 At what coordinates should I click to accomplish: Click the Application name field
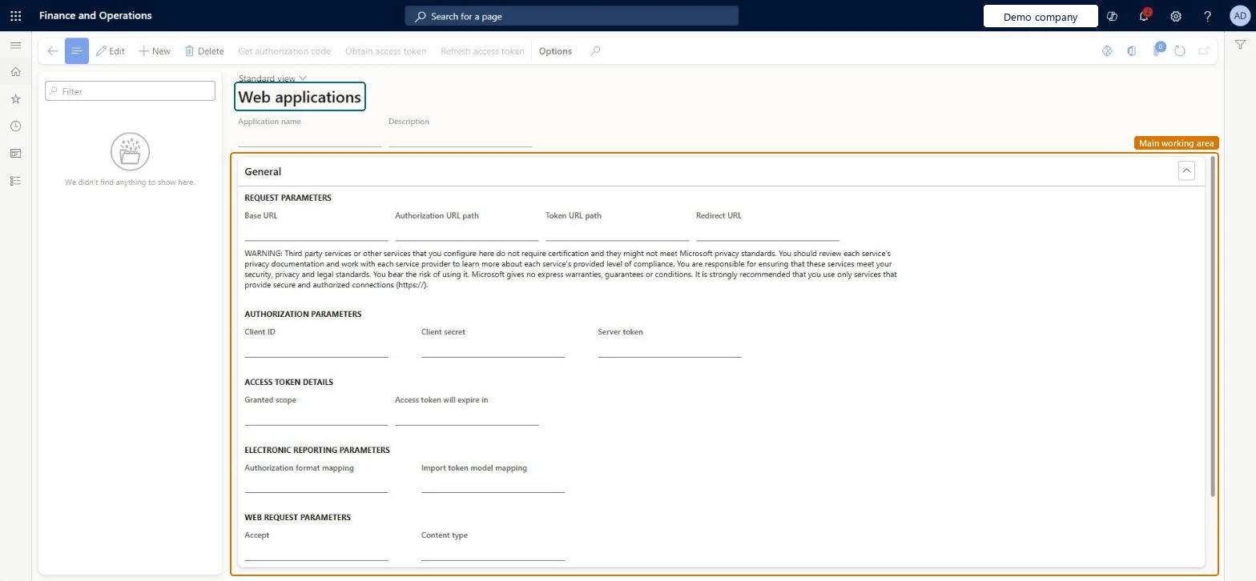tap(310, 138)
